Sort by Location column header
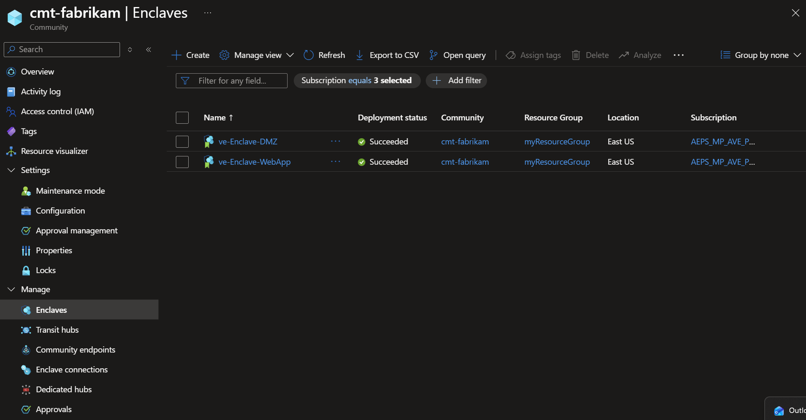The height and width of the screenshot is (420, 806). tap(623, 118)
